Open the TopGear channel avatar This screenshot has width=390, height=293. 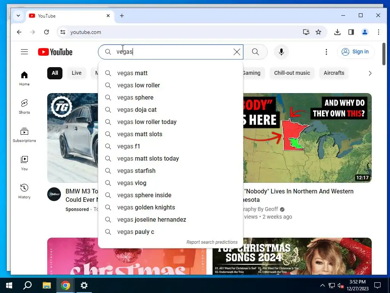[x=54, y=194]
